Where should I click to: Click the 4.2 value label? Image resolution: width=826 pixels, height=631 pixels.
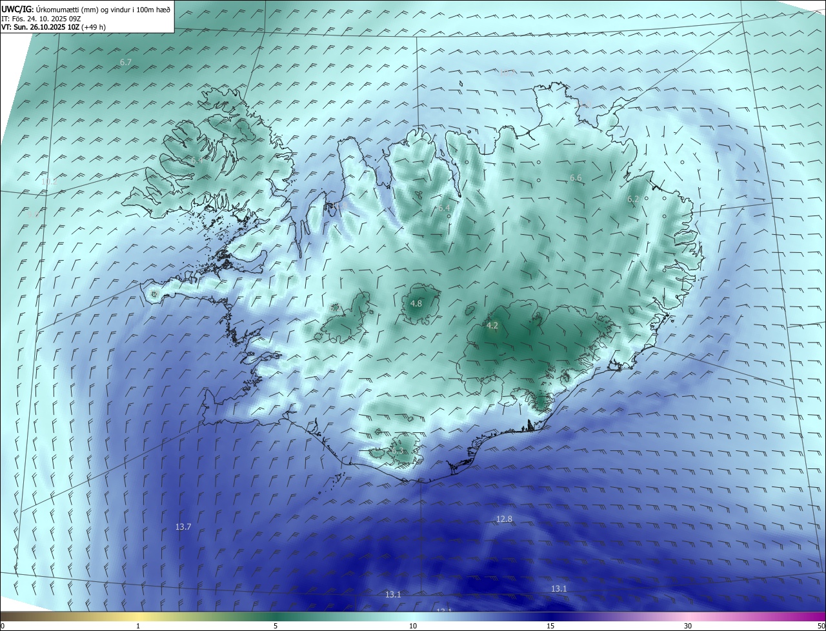tap(492, 326)
